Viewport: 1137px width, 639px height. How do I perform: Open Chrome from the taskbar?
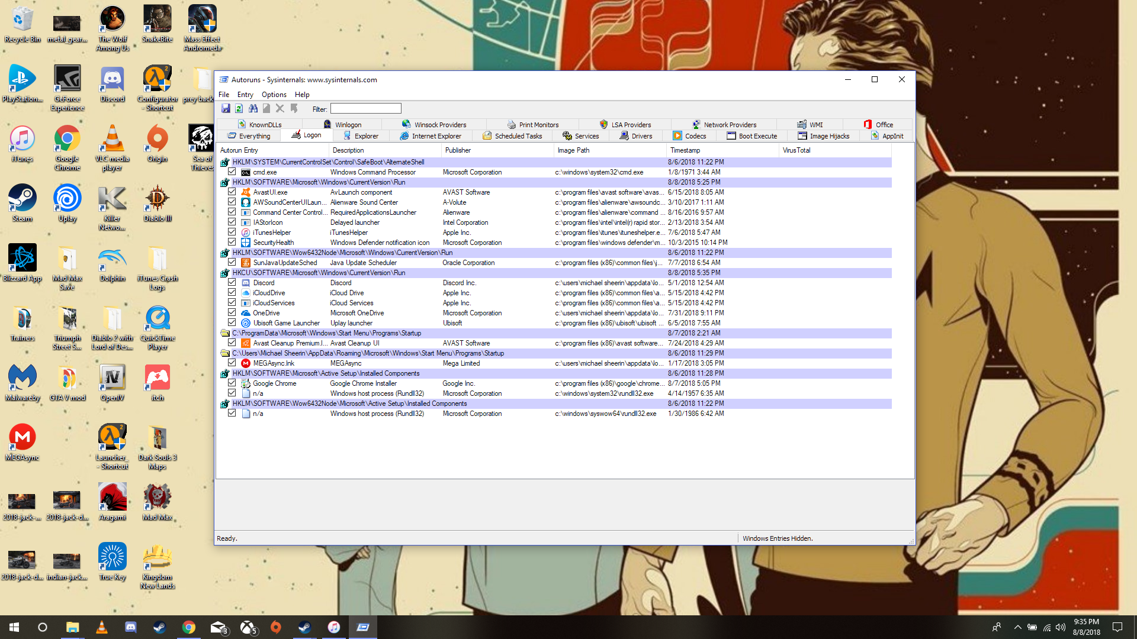pyautogui.click(x=189, y=627)
